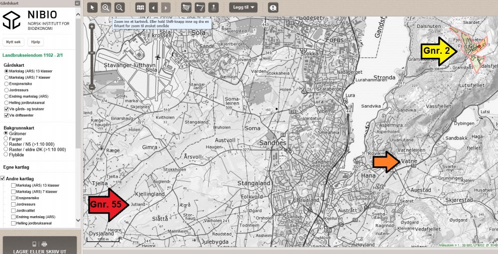Open Hjelp from the side panel
This screenshot has width=498, height=254.
point(35,42)
